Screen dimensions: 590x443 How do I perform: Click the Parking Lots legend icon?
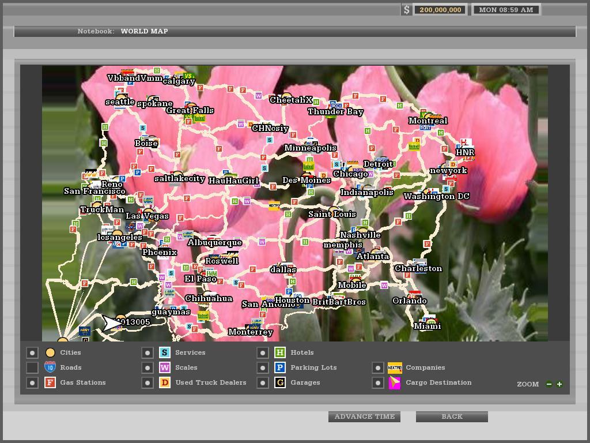point(279,367)
